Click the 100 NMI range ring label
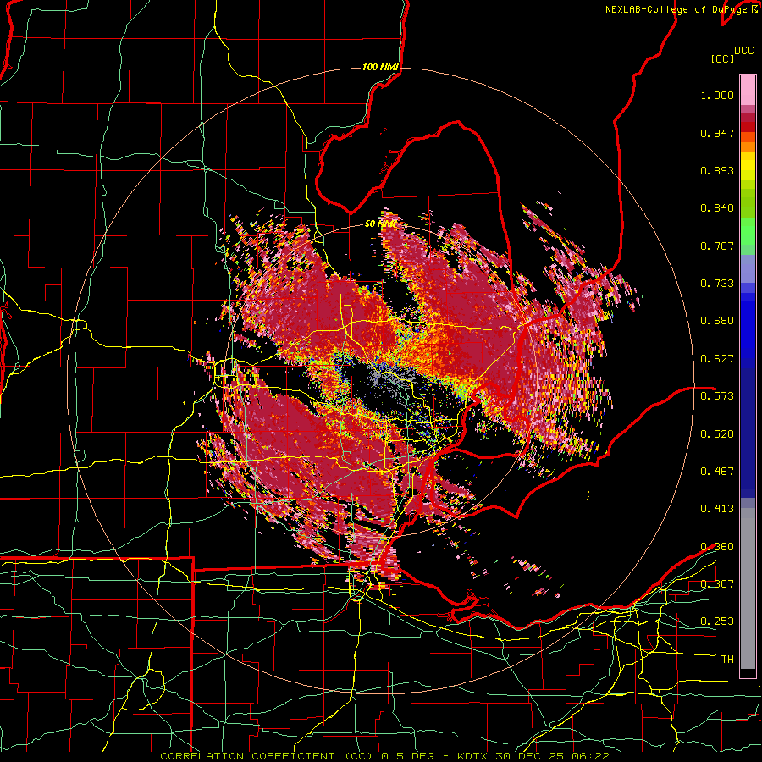The width and height of the screenshot is (762, 762). [x=380, y=67]
